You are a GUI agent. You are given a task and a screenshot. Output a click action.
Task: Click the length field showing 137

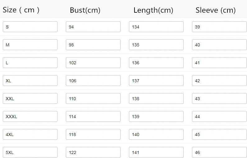tap(156, 81)
